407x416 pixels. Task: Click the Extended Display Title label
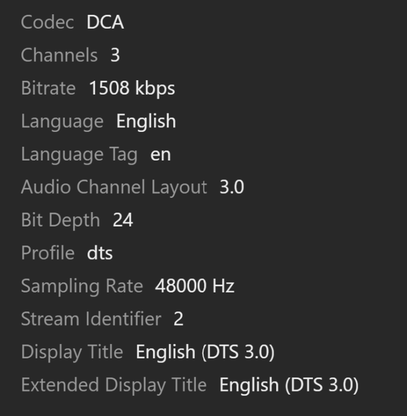(x=113, y=385)
